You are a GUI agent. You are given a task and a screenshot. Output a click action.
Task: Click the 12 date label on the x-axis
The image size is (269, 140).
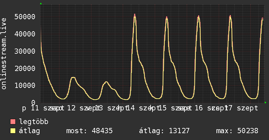coord(71,108)
